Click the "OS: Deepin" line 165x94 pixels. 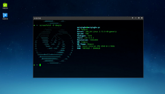[82, 29]
